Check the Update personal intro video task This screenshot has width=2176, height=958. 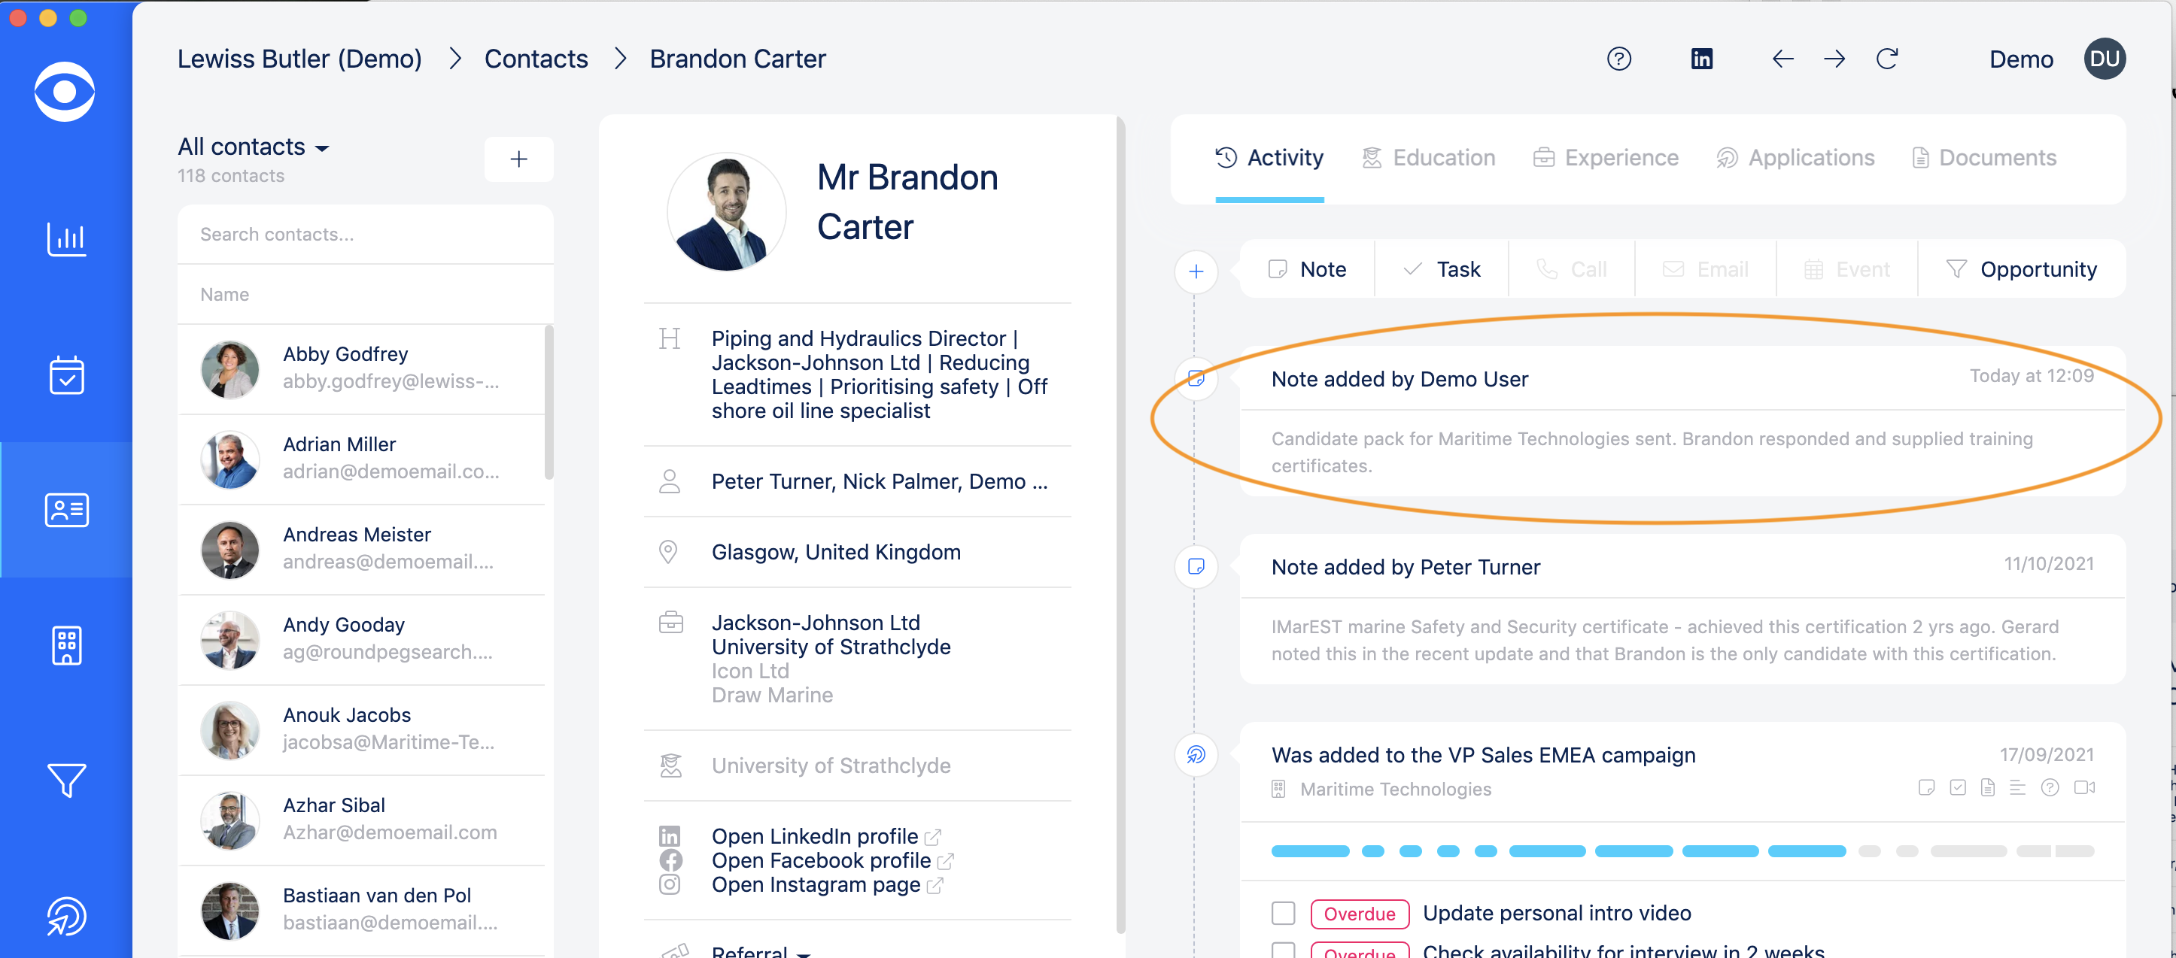1283,912
